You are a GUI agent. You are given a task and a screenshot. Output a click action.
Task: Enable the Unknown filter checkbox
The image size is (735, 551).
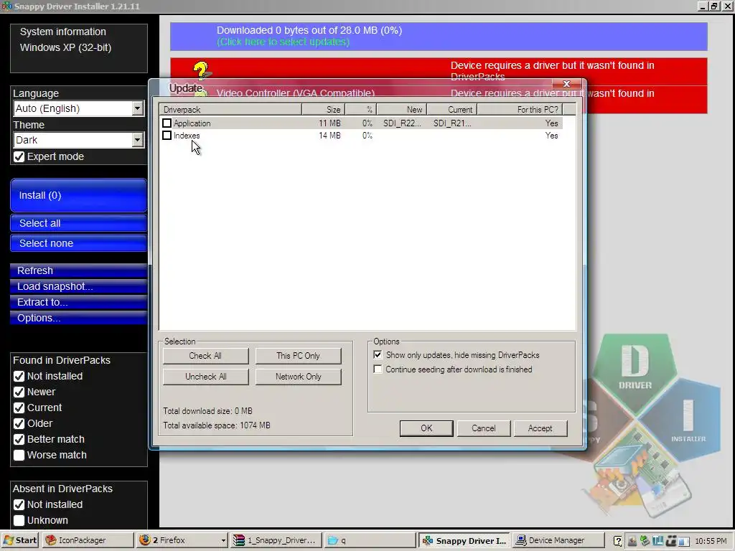pos(19,521)
